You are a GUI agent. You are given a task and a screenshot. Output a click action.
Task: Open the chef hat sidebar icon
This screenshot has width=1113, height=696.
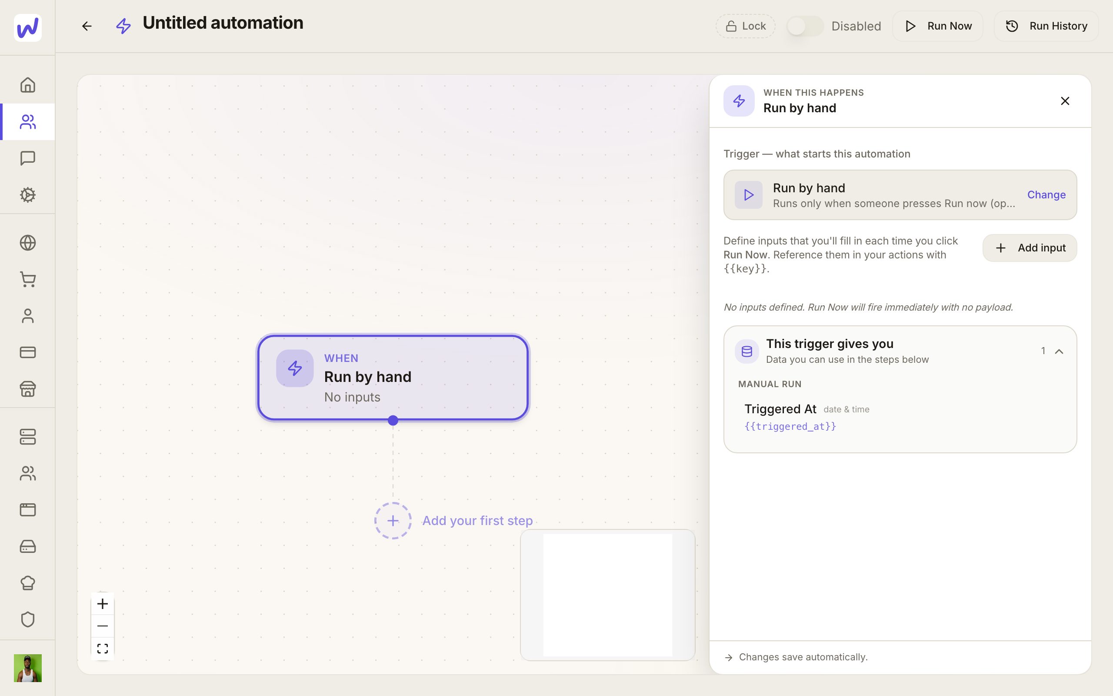click(27, 583)
